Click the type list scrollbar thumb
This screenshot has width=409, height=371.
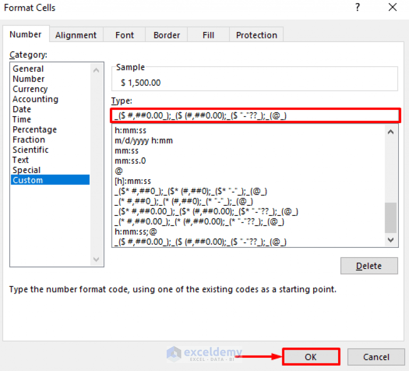[391, 217]
